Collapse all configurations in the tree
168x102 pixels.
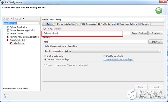[x=17, y=19]
